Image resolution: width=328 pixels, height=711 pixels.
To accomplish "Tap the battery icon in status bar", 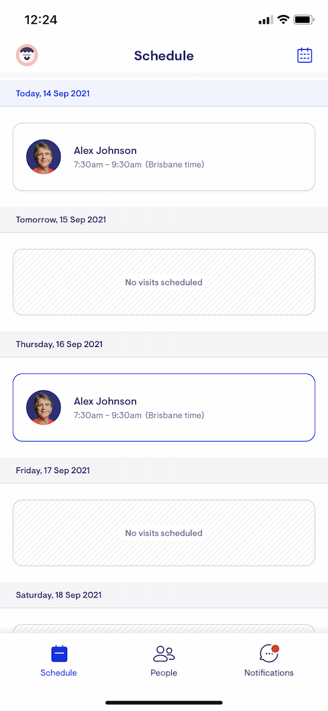I will point(304,20).
